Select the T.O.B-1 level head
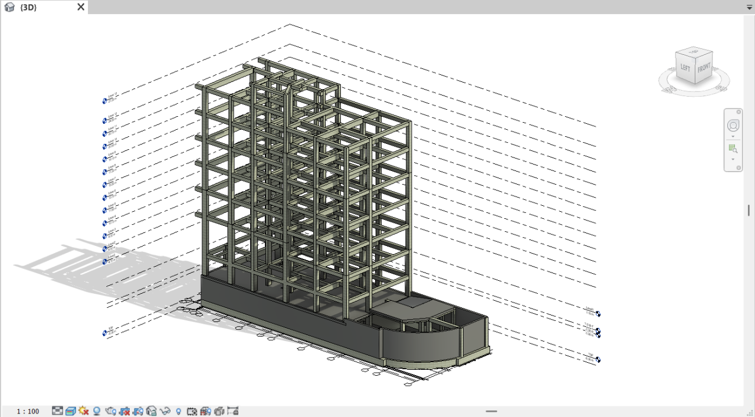This screenshot has width=755, height=417. [x=598, y=330]
